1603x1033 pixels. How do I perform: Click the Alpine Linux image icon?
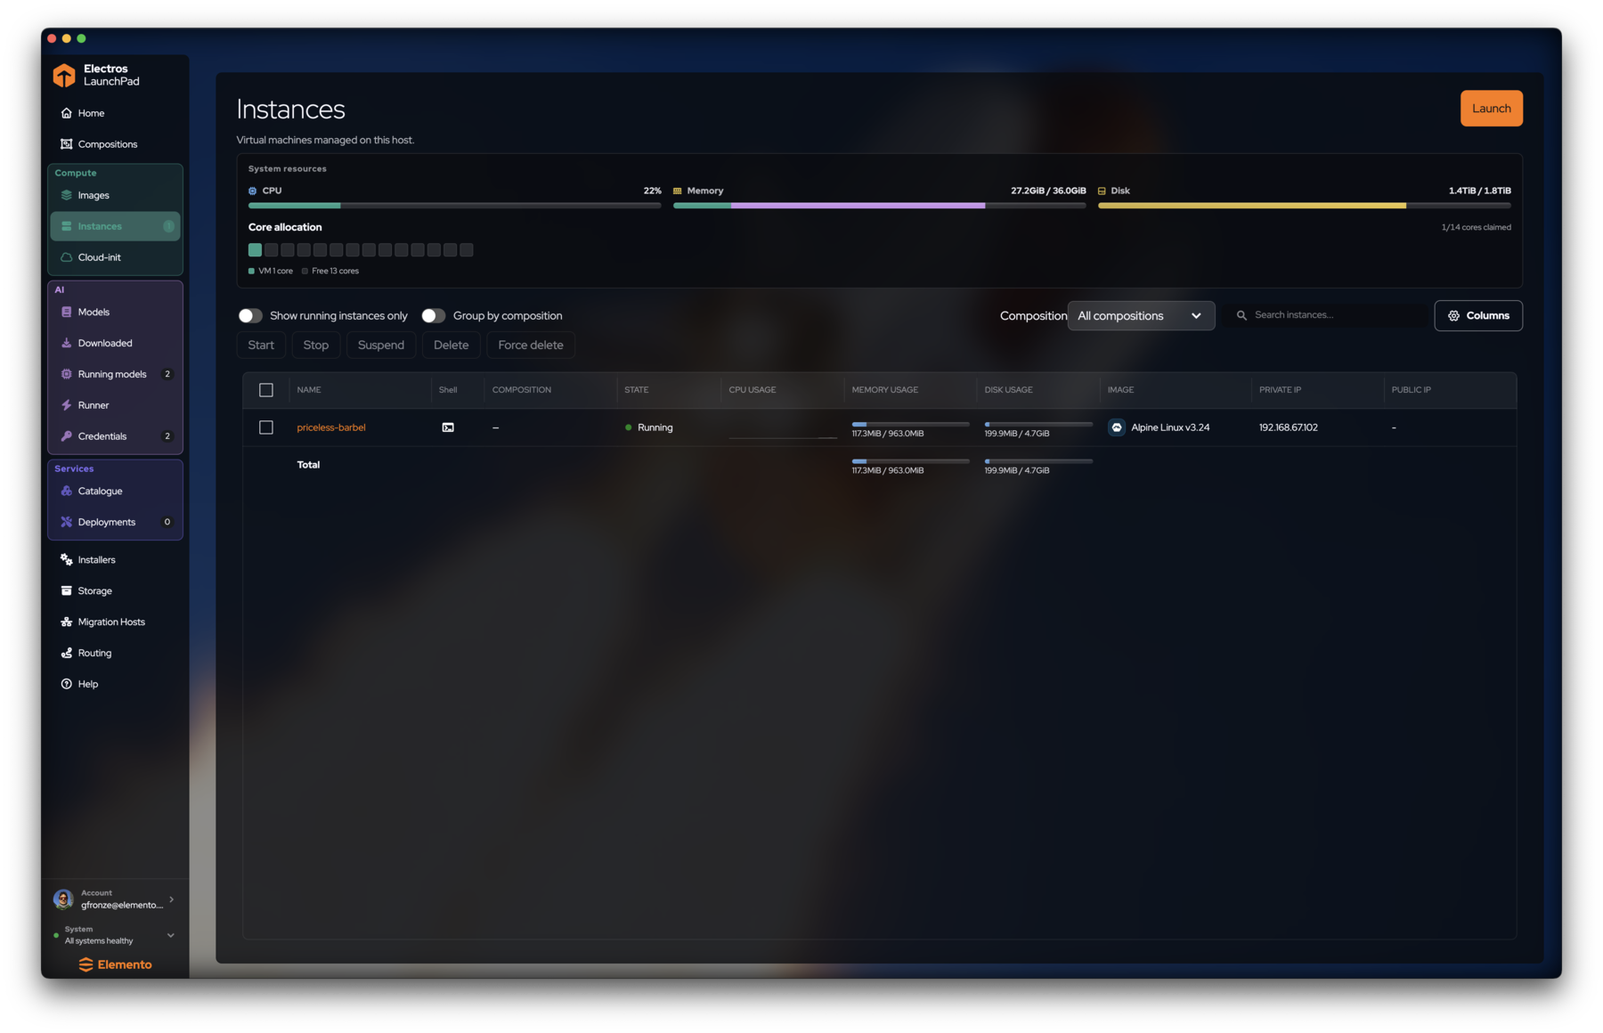coord(1116,427)
